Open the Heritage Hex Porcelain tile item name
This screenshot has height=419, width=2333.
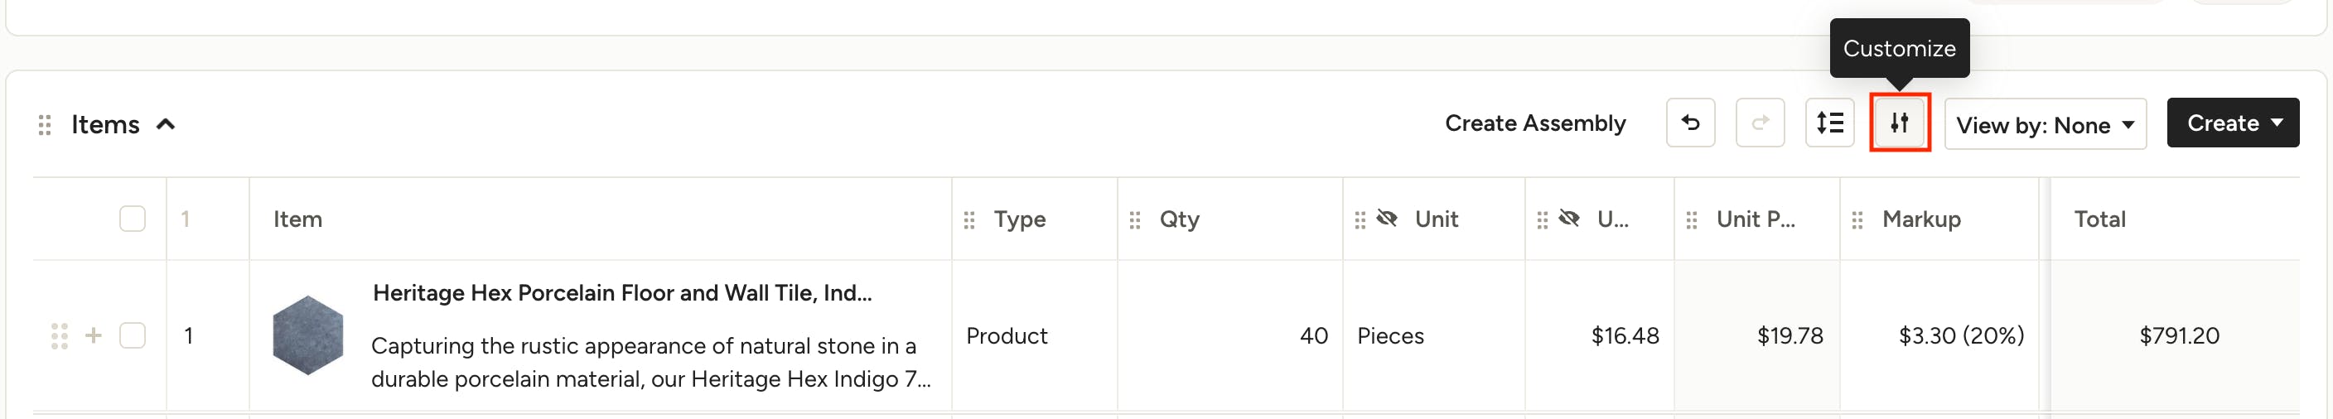tap(622, 293)
